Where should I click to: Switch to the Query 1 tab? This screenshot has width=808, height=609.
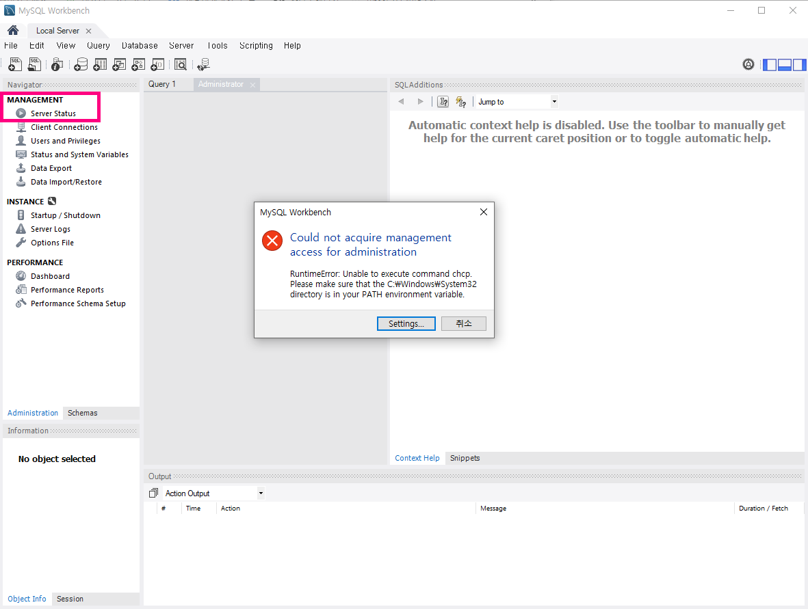162,84
